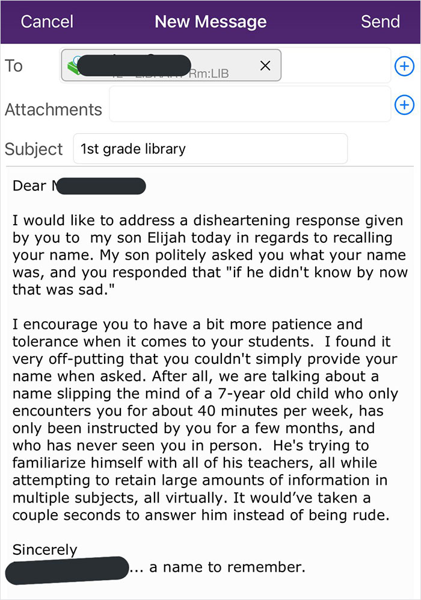Image resolution: width=421 pixels, height=600 pixels.
Task: Click the salutation line starting with "Dear"
Action: 27,186
